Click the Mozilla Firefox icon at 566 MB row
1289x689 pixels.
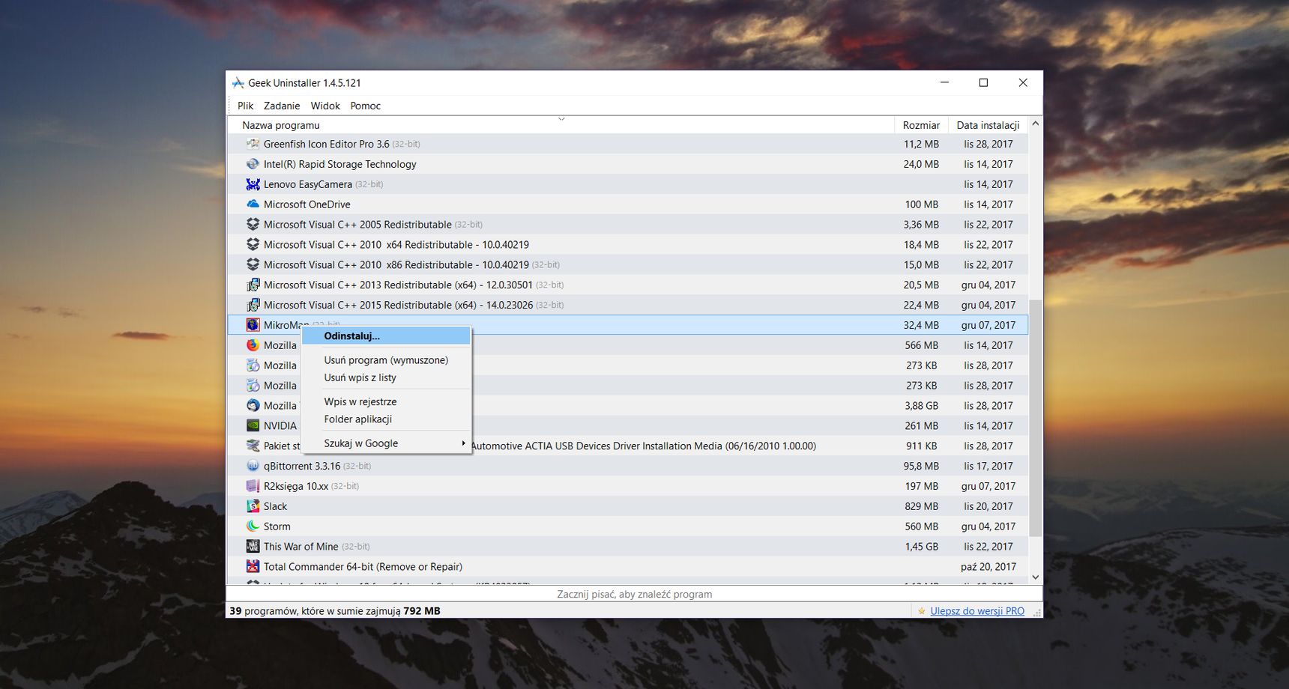pos(253,345)
